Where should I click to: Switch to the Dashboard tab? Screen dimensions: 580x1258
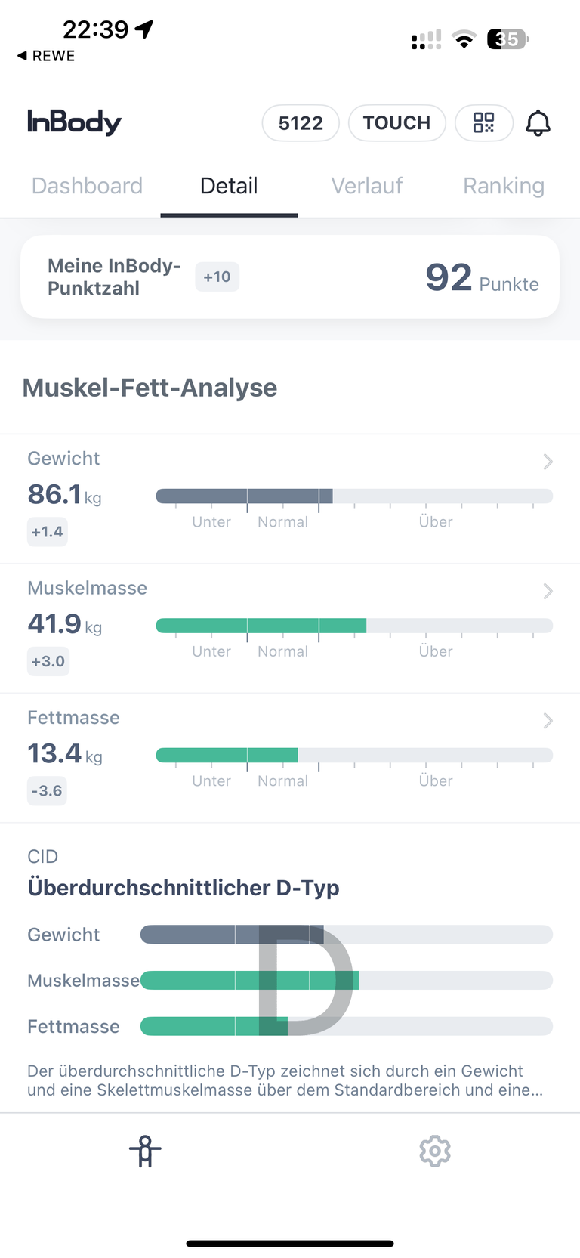87,186
